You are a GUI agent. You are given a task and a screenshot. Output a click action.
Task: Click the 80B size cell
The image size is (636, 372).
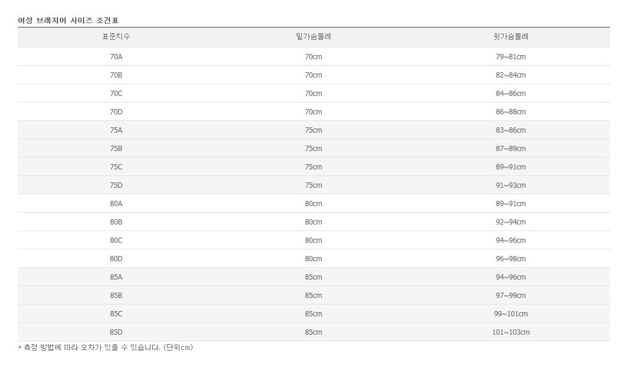coord(116,222)
